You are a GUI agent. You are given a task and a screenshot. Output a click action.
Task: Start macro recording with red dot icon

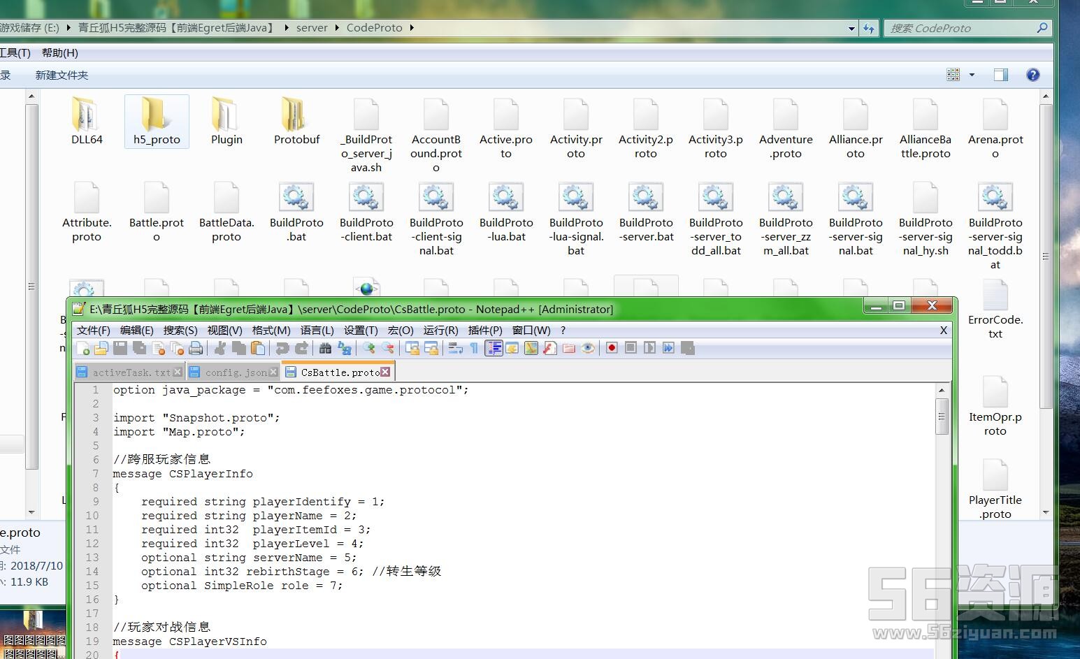click(x=612, y=348)
